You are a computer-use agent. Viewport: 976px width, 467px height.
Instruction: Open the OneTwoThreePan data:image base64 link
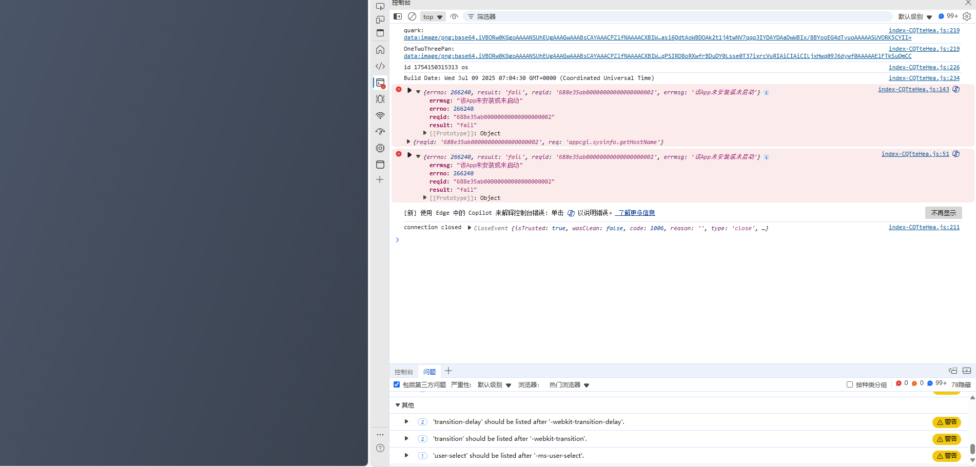(x=657, y=56)
